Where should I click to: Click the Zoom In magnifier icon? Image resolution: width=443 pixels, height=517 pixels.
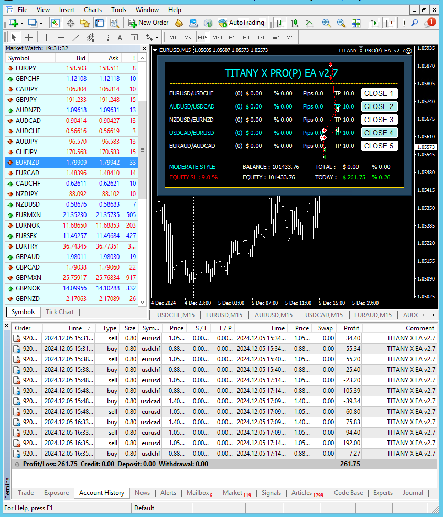coord(327,23)
